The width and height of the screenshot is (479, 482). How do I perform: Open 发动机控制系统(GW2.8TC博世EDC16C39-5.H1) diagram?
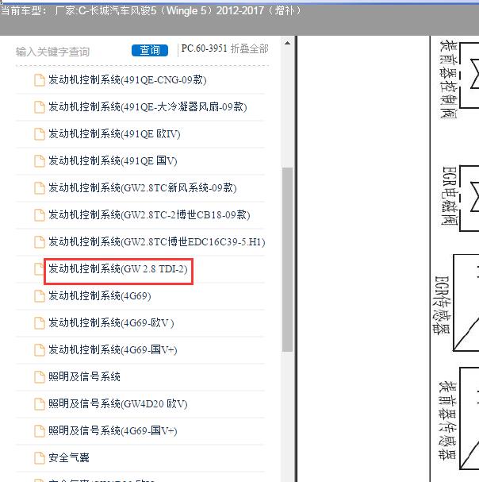point(156,242)
